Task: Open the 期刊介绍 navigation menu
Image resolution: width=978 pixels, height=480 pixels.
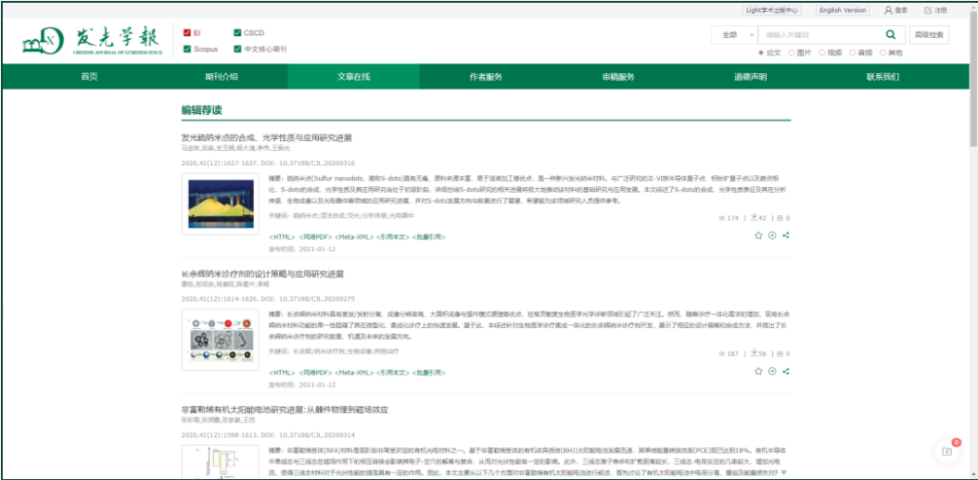Action: [x=222, y=77]
